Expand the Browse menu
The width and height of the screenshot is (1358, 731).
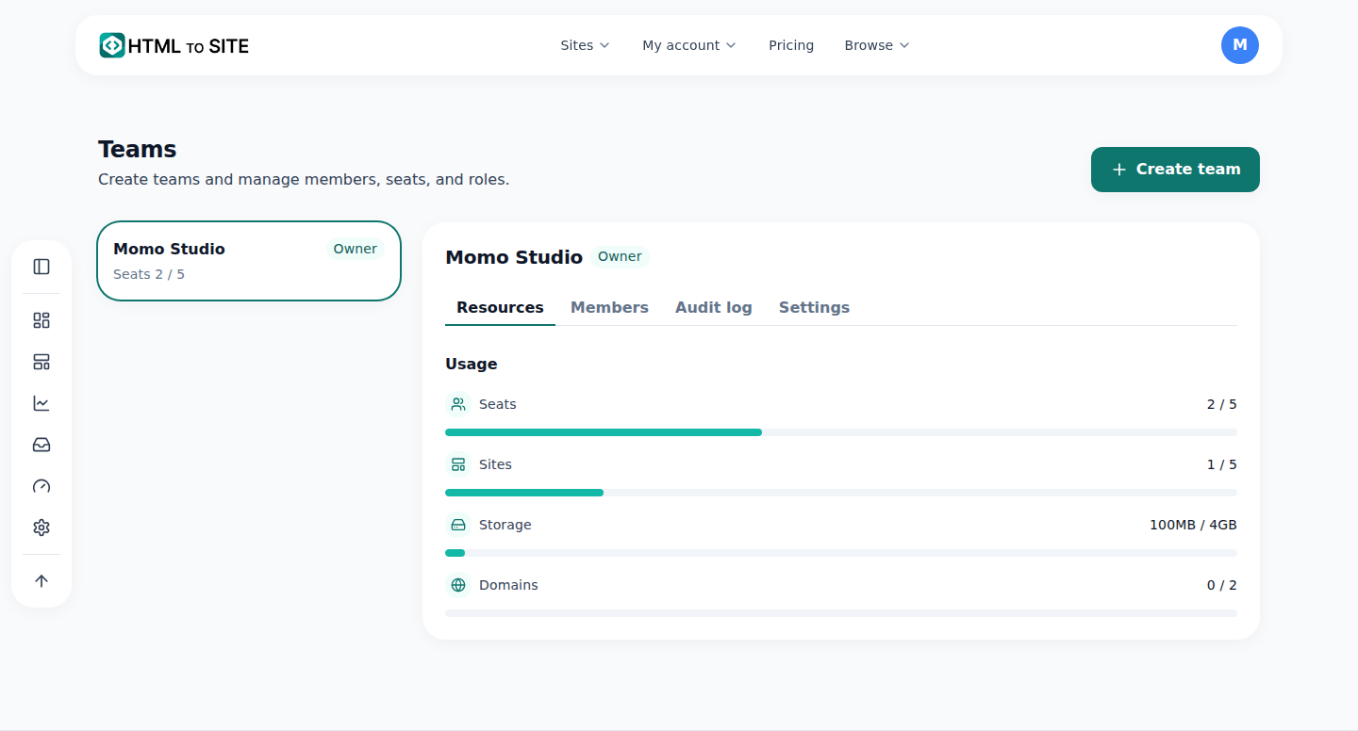tap(877, 45)
